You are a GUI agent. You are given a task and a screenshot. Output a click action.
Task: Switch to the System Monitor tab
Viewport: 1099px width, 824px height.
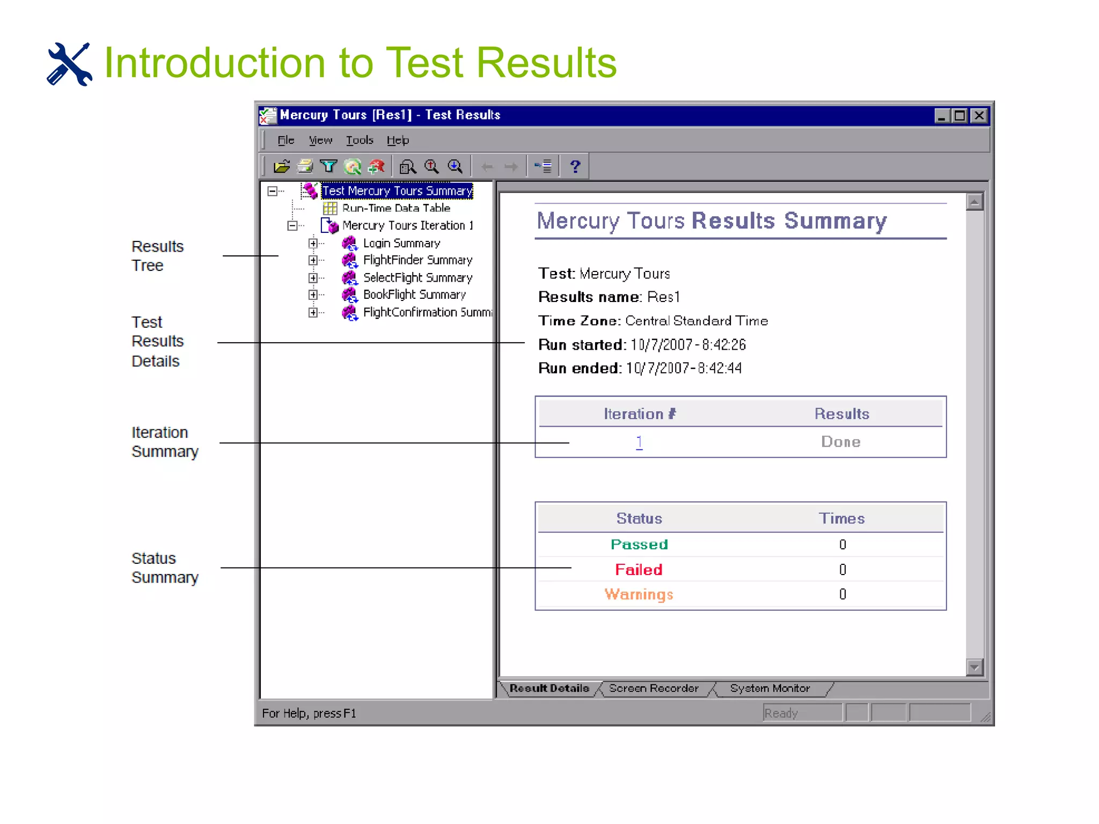tap(770, 688)
